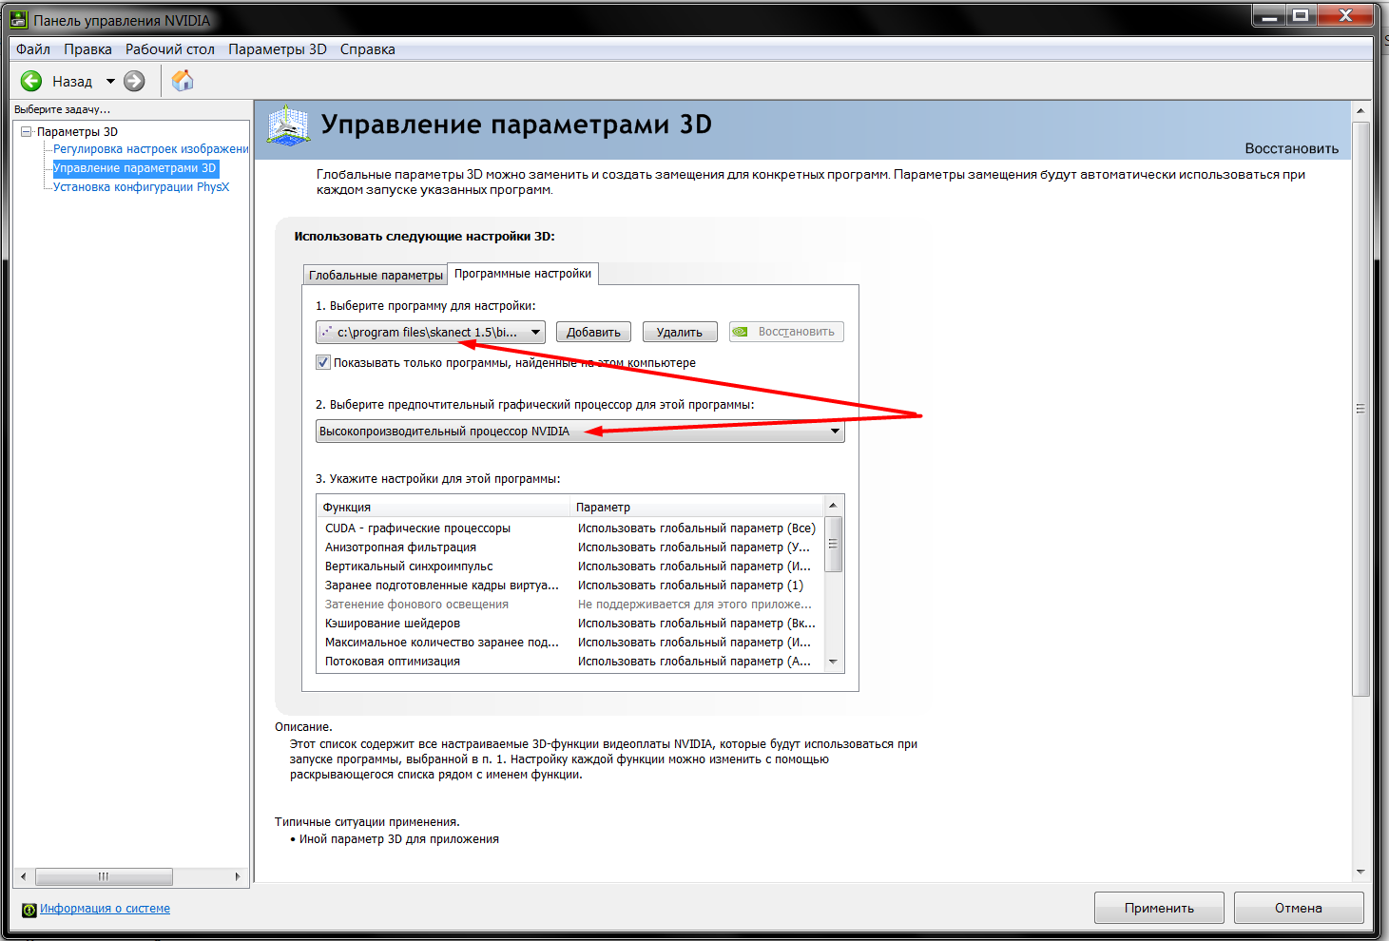
Task: Click main panel scroll down arrow
Action: (1360, 872)
